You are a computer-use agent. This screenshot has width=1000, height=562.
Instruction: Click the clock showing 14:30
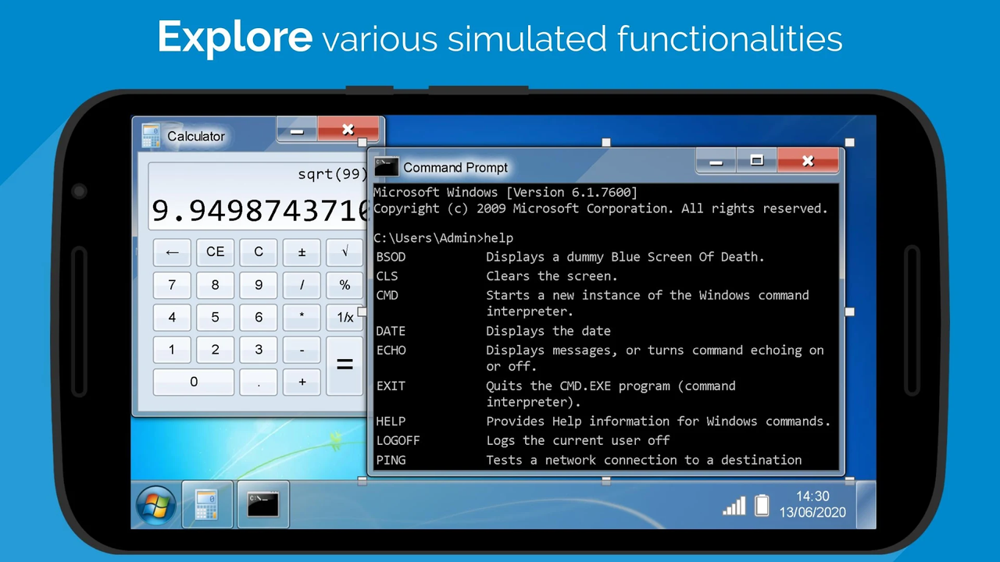[812, 496]
